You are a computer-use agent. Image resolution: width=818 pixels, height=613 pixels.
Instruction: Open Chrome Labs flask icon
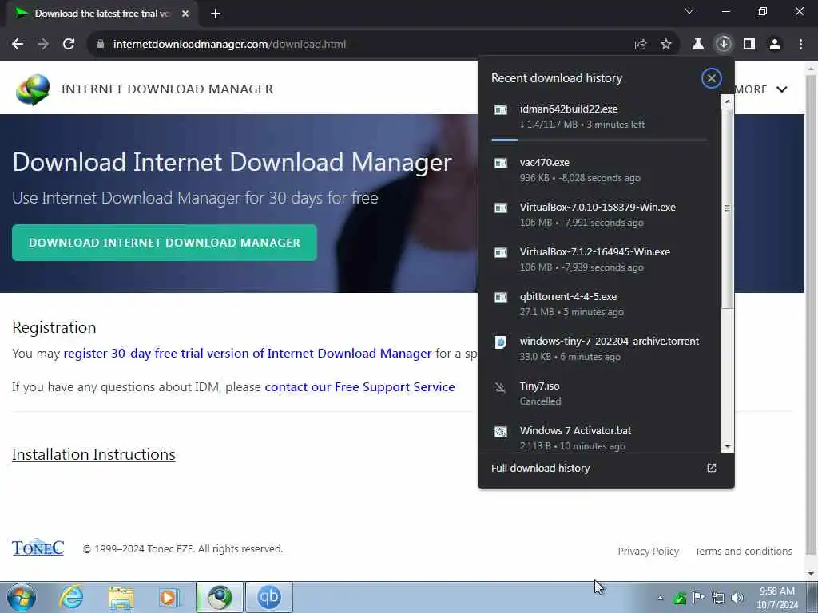[698, 45]
